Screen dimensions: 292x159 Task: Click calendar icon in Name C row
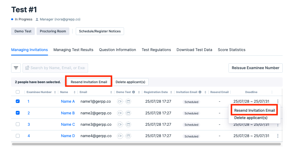pos(128,125)
